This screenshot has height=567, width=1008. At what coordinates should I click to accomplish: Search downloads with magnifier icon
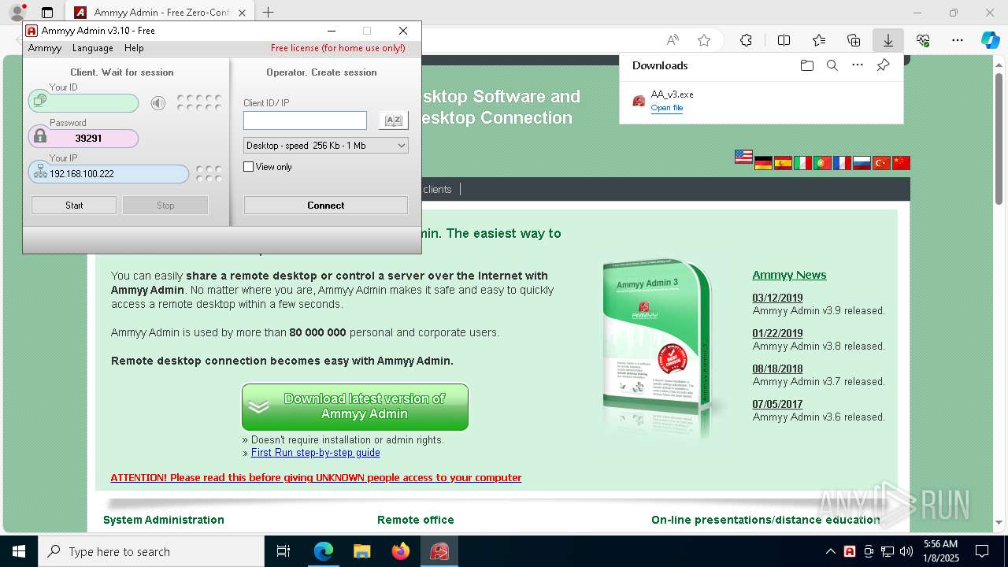(x=832, y=65)
